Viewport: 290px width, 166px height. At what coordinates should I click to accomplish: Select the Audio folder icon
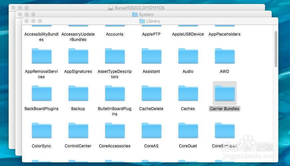coord(188,56)
